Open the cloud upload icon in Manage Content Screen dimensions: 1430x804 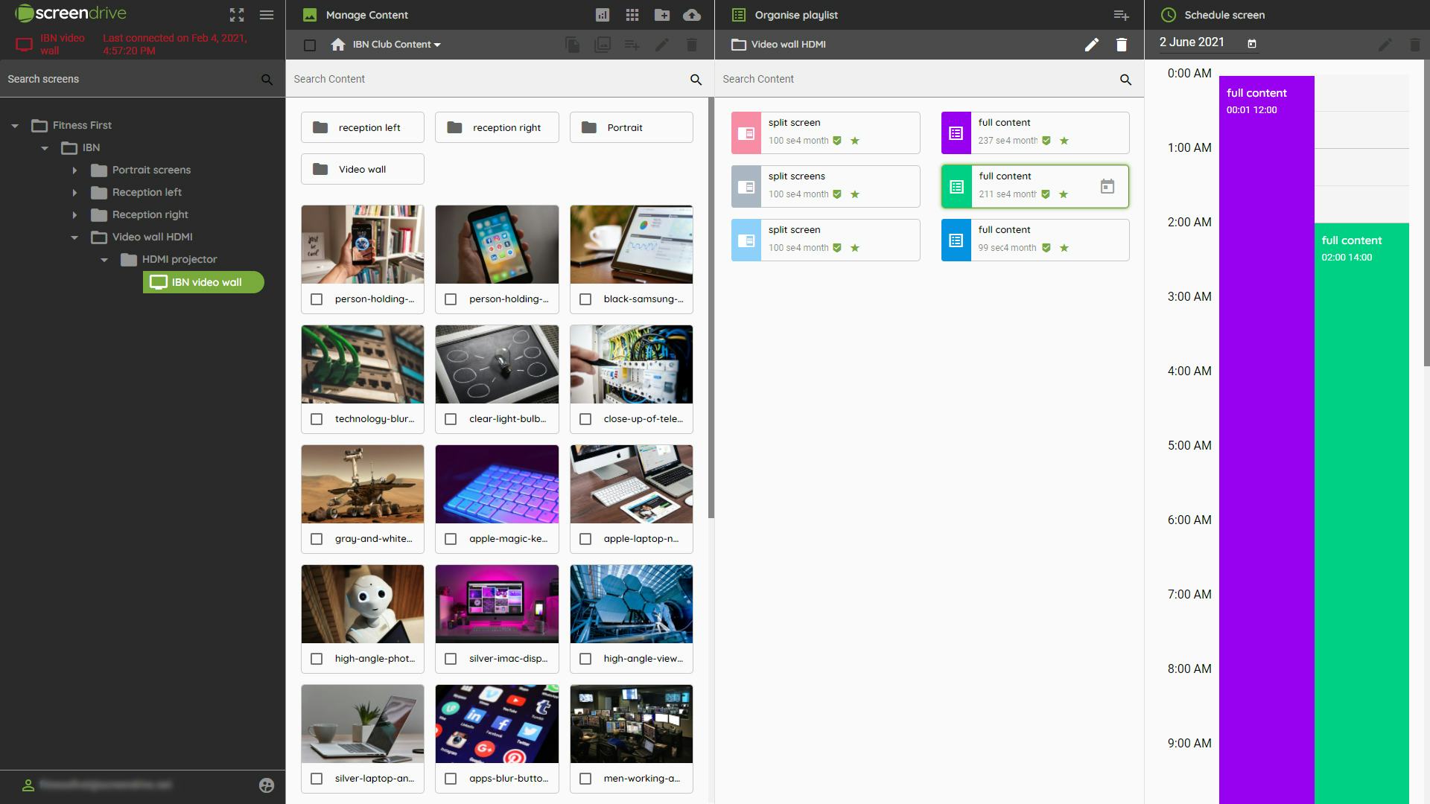(691, 15)
